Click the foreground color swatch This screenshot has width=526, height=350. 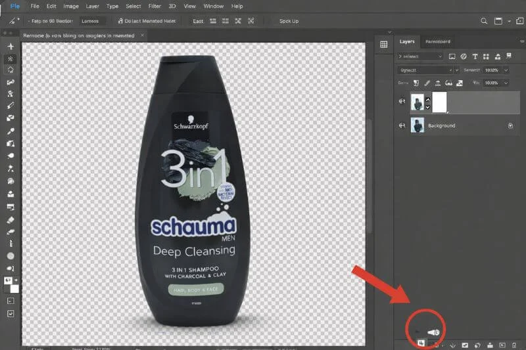[x=8, y=280]
